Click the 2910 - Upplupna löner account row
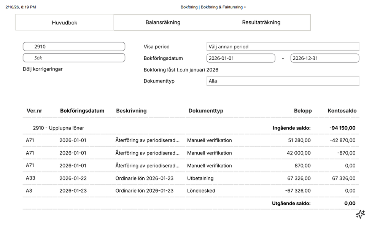Screen dimensions: 380x234 191,128
